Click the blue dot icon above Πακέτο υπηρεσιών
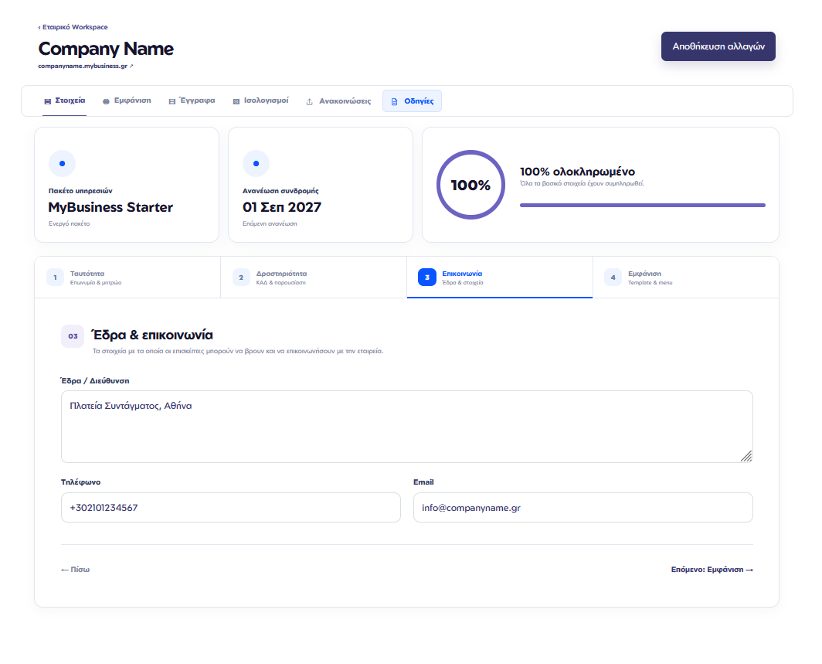The image size is (822, 664). coord(62,164)
